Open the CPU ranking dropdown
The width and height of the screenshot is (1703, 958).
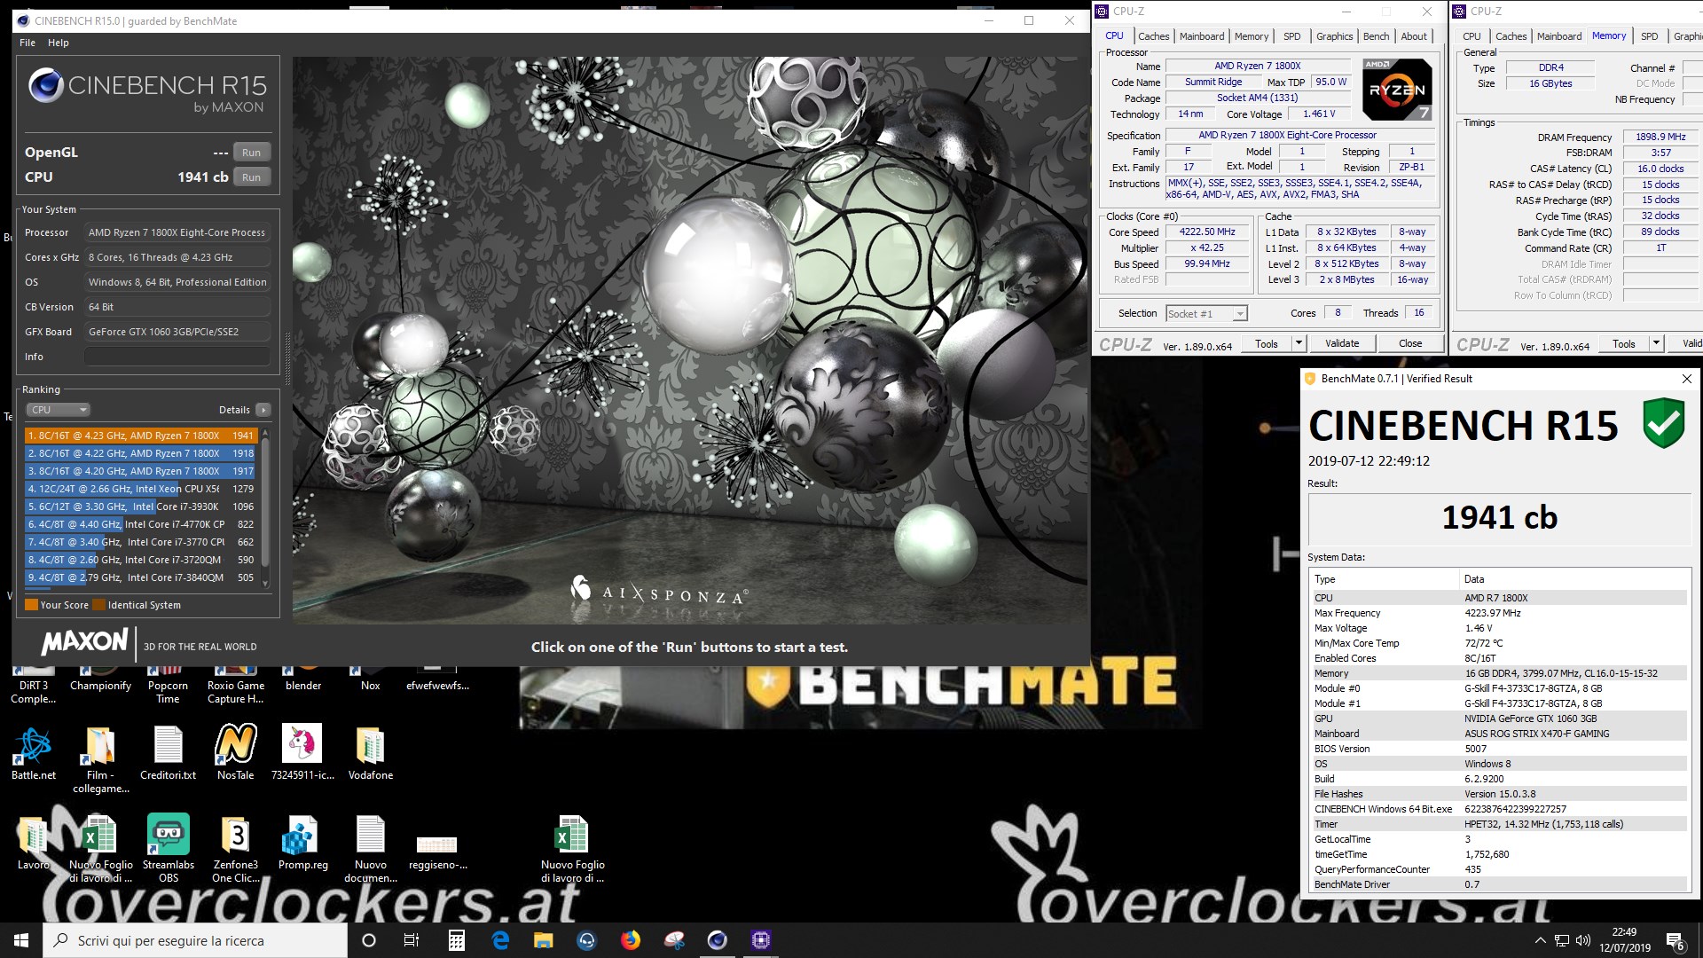tap(58, 410)
